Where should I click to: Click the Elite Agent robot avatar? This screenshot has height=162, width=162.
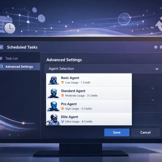click(53, 120)
